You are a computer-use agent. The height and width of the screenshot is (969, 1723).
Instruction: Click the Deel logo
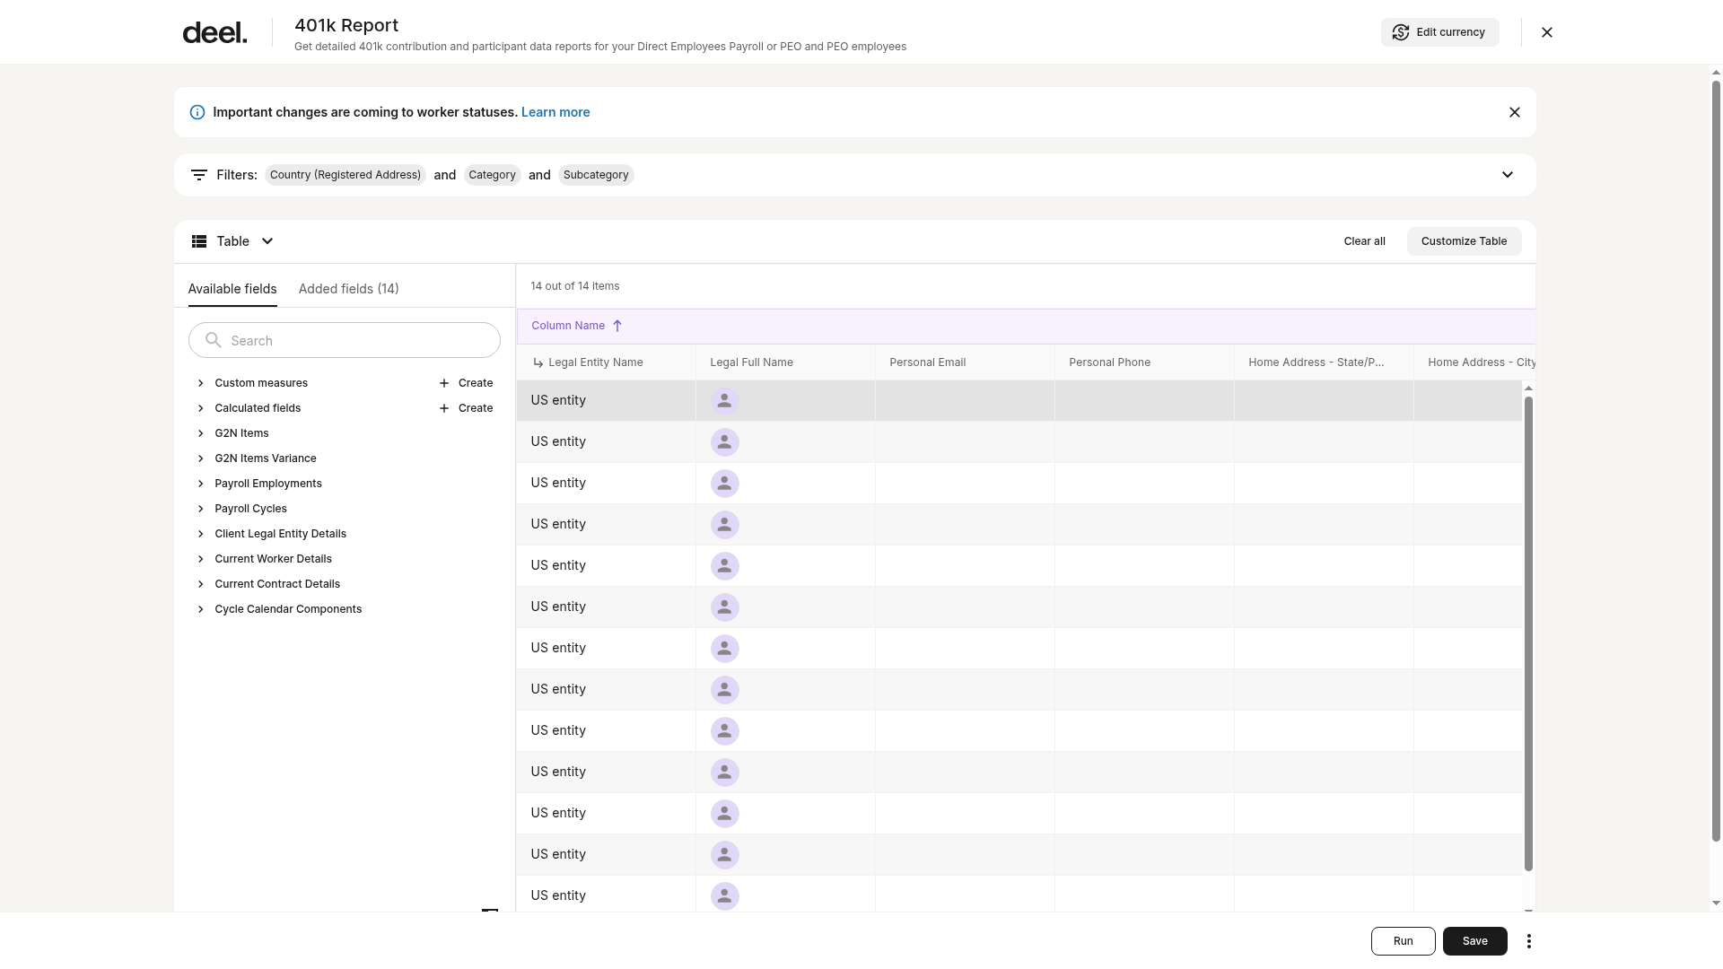pos(214,33)
